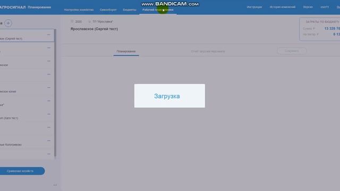Viewport: 340px width, 191px height.
Task: Select the farm row ending in копия
Action: pos(27,89)
